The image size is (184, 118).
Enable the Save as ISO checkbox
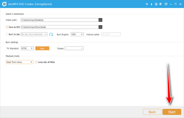click(7, 27)
